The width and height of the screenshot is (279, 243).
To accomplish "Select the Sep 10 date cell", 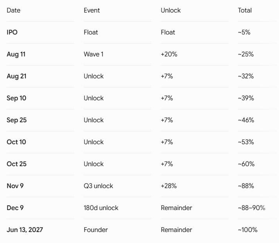I will pyautogui.click(x=16, y=98).
